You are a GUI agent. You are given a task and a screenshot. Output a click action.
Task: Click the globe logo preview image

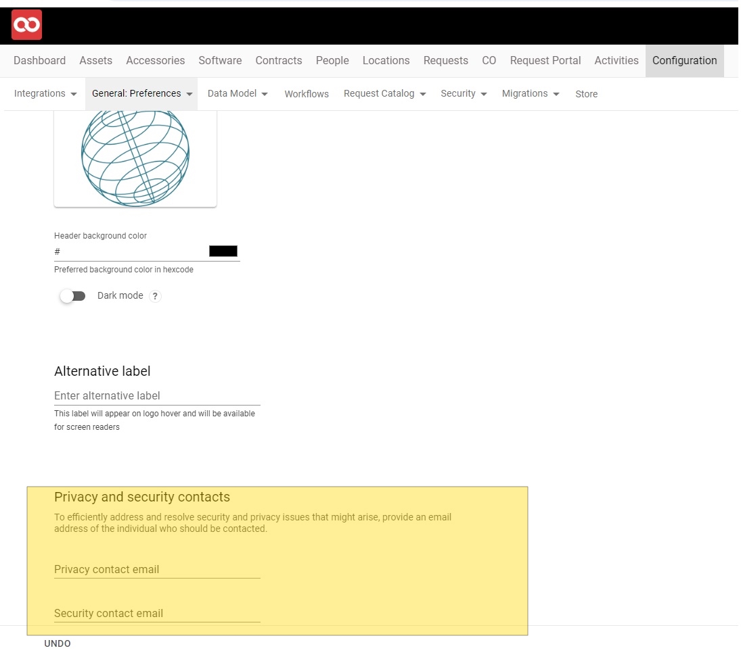[x=135, y=157]
